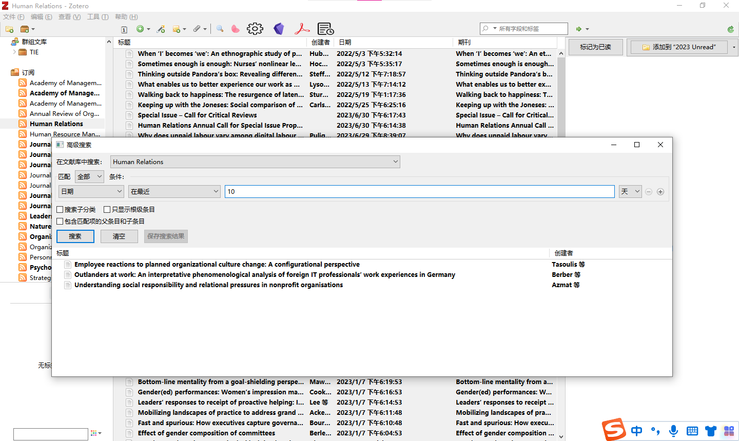This screenshot has height=441, width=739.
Task: Click the plus add condition icon
Action: point(660,192)
